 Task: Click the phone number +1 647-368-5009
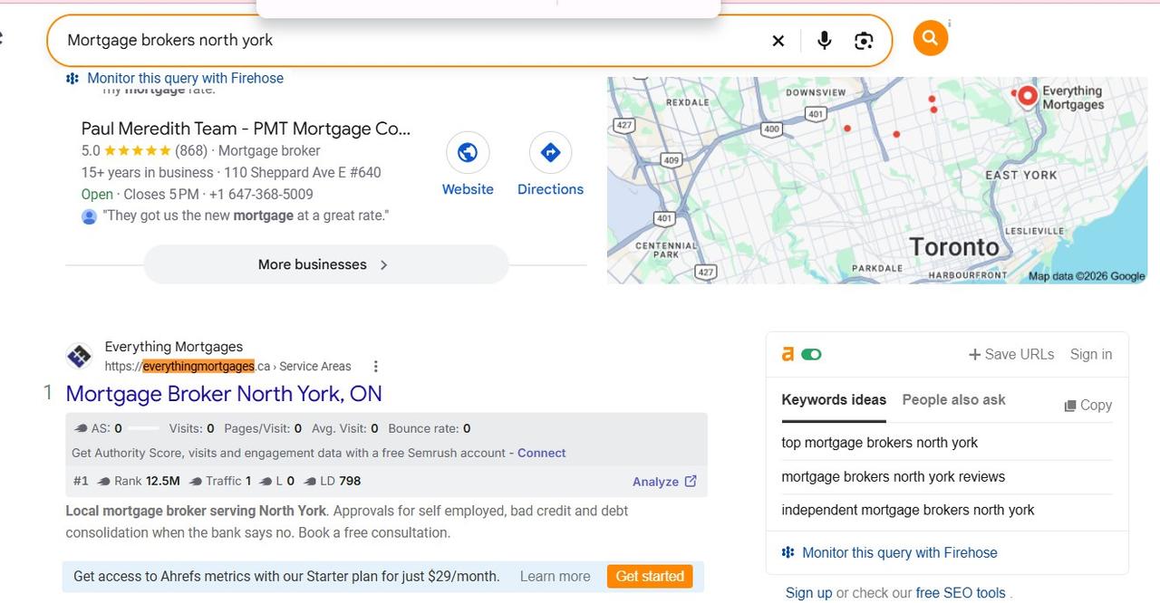(x=261, y=194)
